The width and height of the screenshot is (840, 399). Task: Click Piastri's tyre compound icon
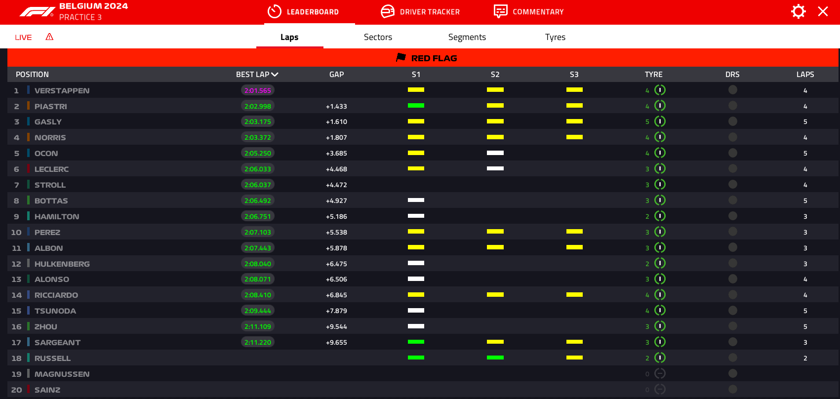(x=660, y=106)
